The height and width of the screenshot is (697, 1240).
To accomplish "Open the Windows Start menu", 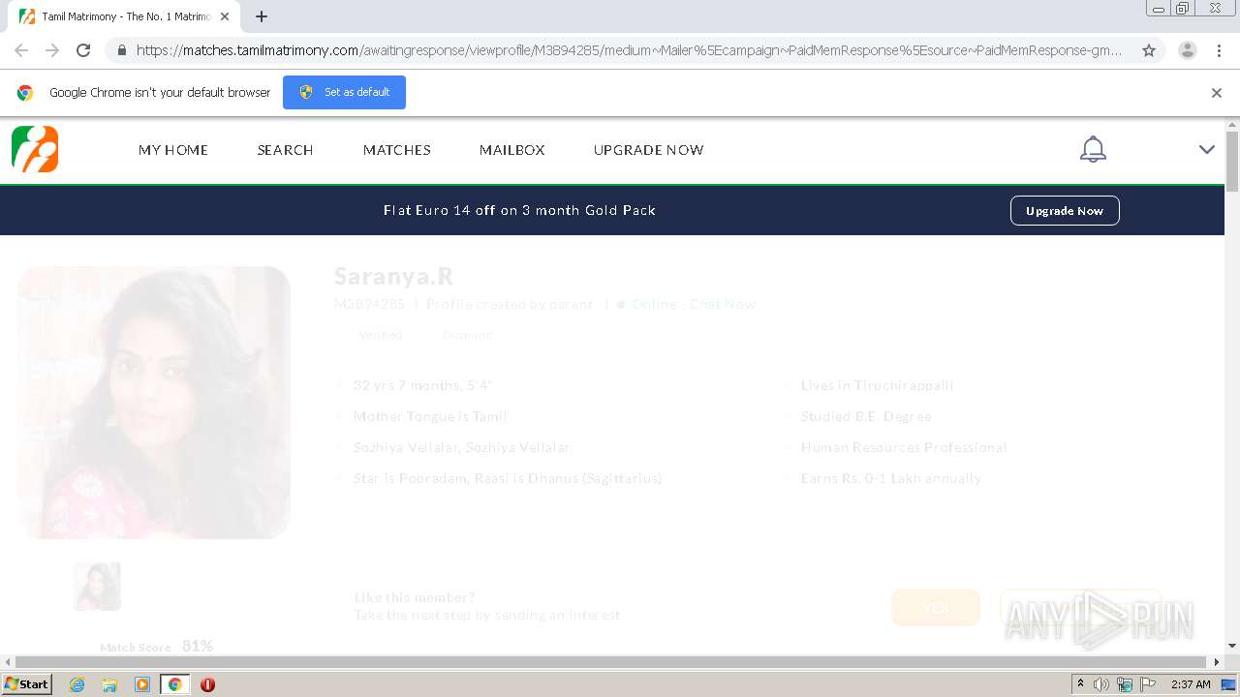I will [x=27, y=684].
